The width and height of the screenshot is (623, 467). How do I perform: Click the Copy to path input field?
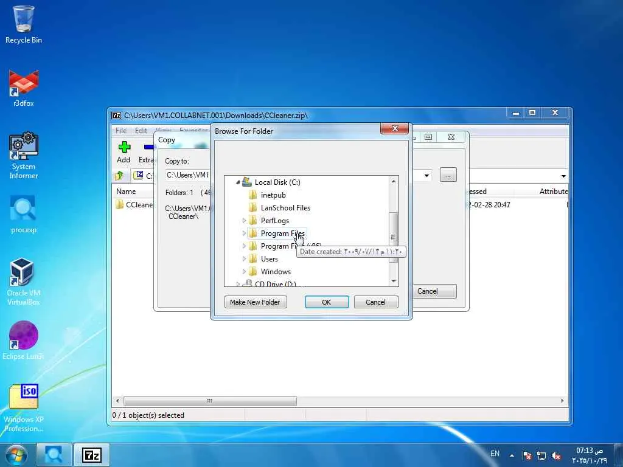(x=187, y=175)
